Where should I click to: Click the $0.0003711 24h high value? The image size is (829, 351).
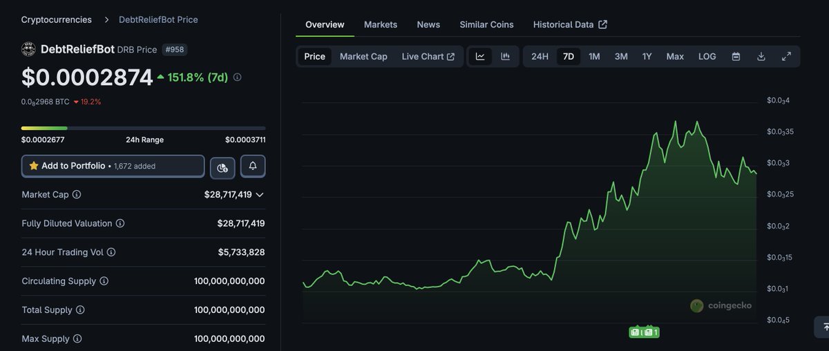[x=245, y=140]
